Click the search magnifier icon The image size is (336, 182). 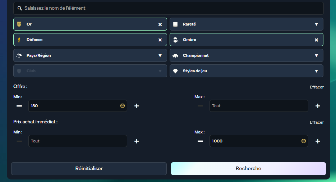click(19, 8)
